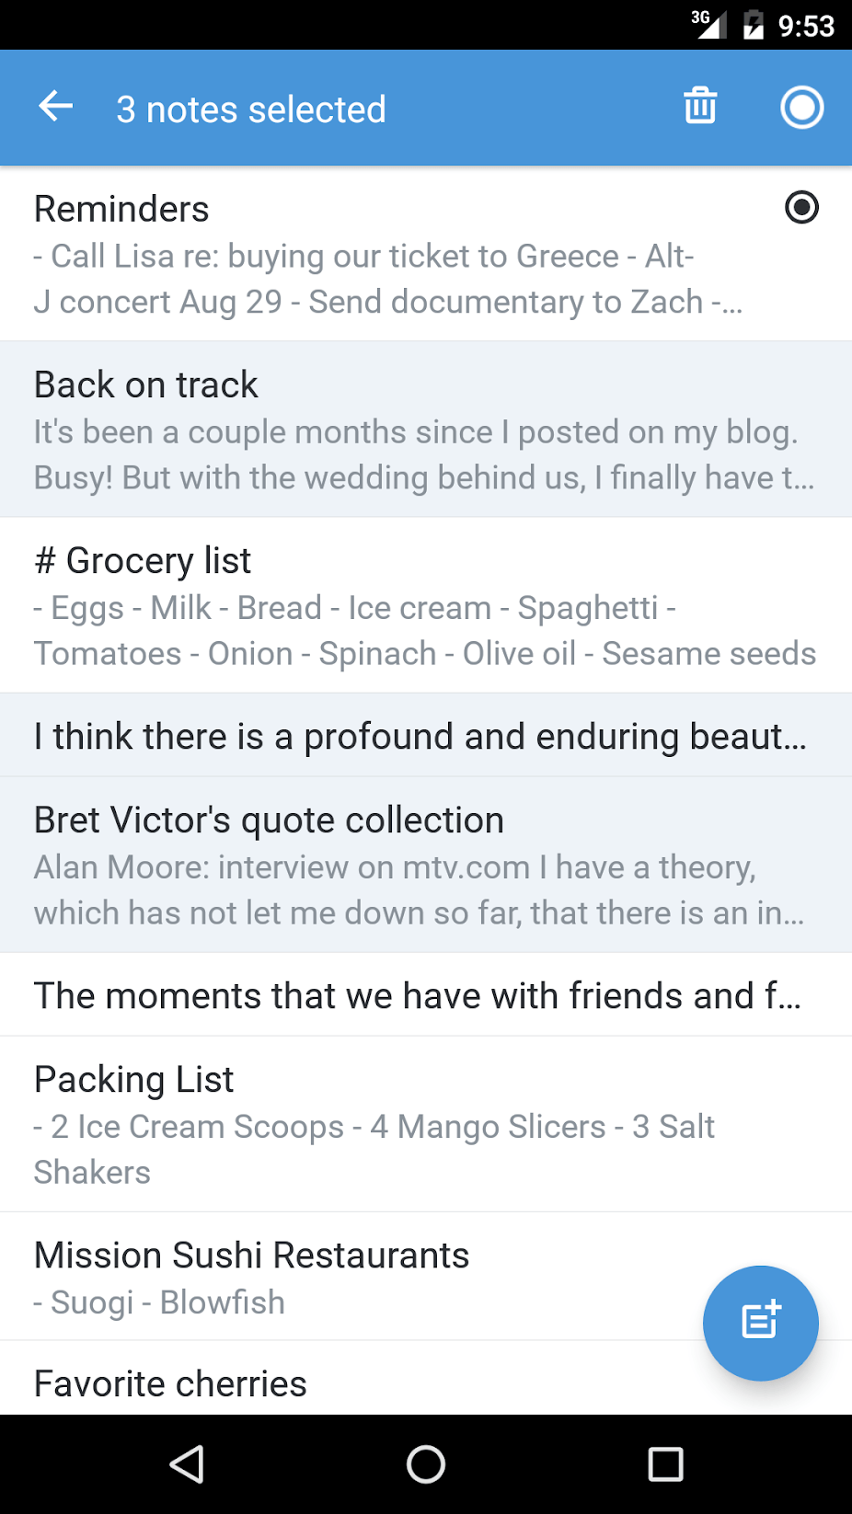Tap the 3G signal indicator
The width and height of the screenshot is (852, 1514).
708,23
